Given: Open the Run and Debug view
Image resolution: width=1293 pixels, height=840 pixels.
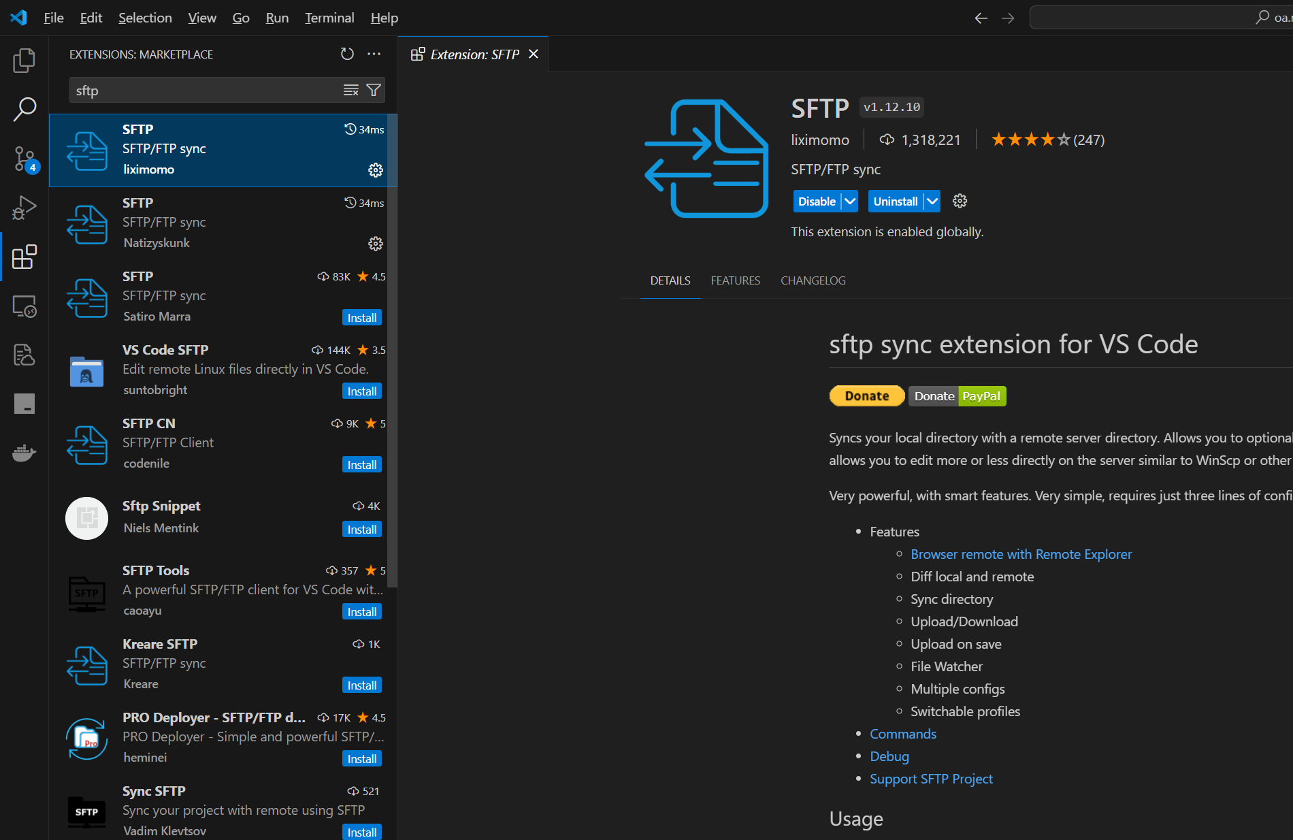Looking at the screenshot, I should (24, 208).
